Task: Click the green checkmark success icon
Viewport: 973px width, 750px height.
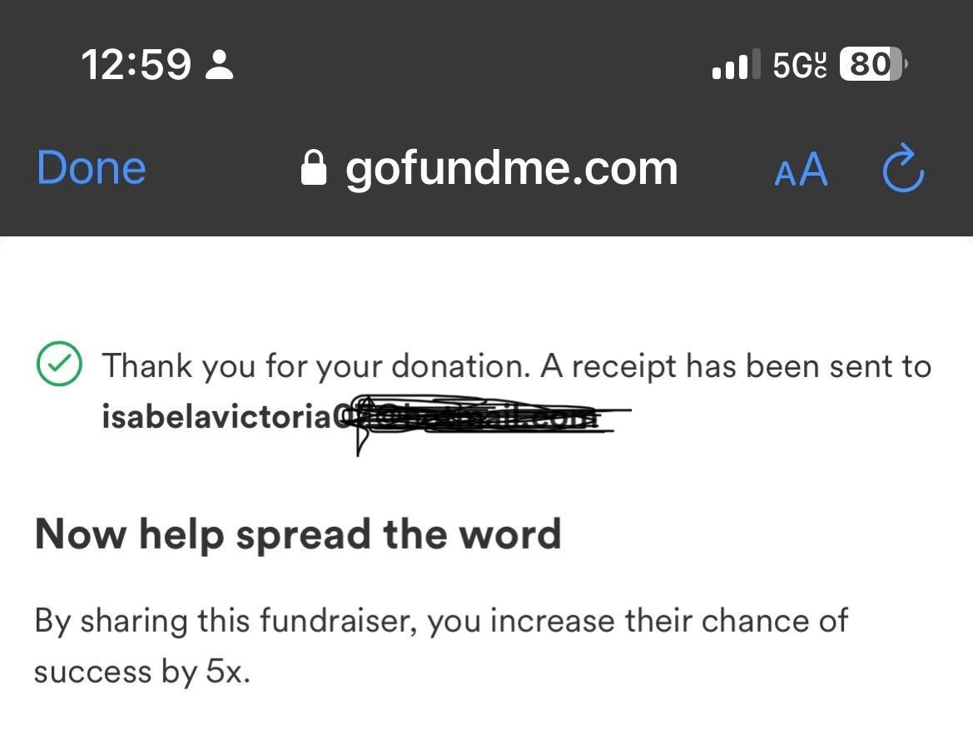Action: pyautogui.click(x=59, y=364)
